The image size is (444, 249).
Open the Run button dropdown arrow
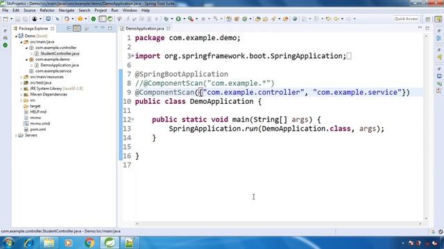(184, 19)
